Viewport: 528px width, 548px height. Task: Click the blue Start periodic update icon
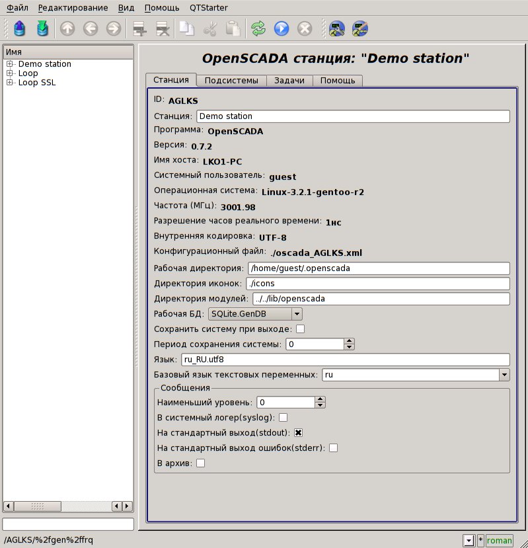pyautogui.click(x=282, y=28)
